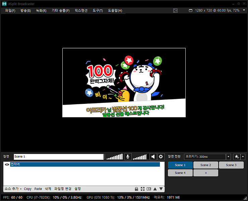Select the 전자녀 source row

[x=85, y=164]
